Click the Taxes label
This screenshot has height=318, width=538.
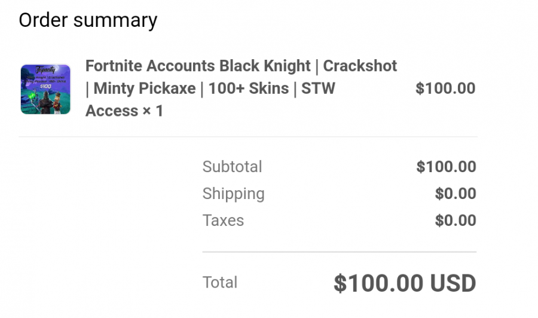(x=223, y=221)
